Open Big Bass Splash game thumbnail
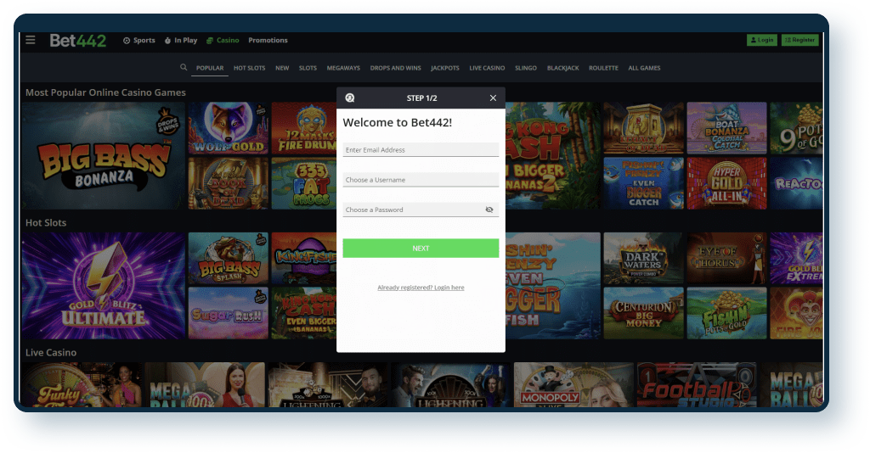The width and height of the screenshot is (870, 453). tap(228, 258)
